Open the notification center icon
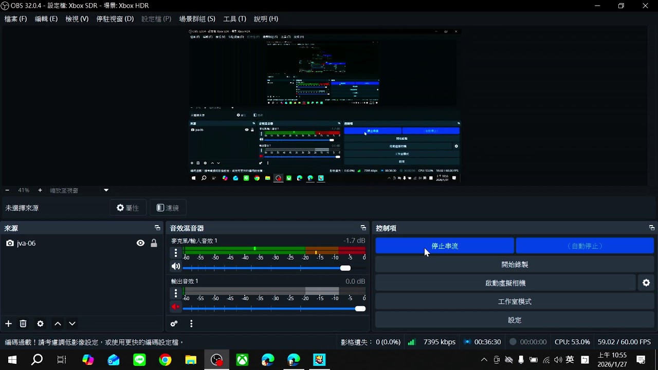The image size is (658, 370). [x=641, y=360]
